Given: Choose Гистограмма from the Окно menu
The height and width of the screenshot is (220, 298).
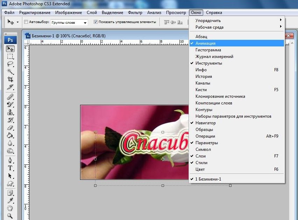Looking at the screenshot, I should coord(237,50).
